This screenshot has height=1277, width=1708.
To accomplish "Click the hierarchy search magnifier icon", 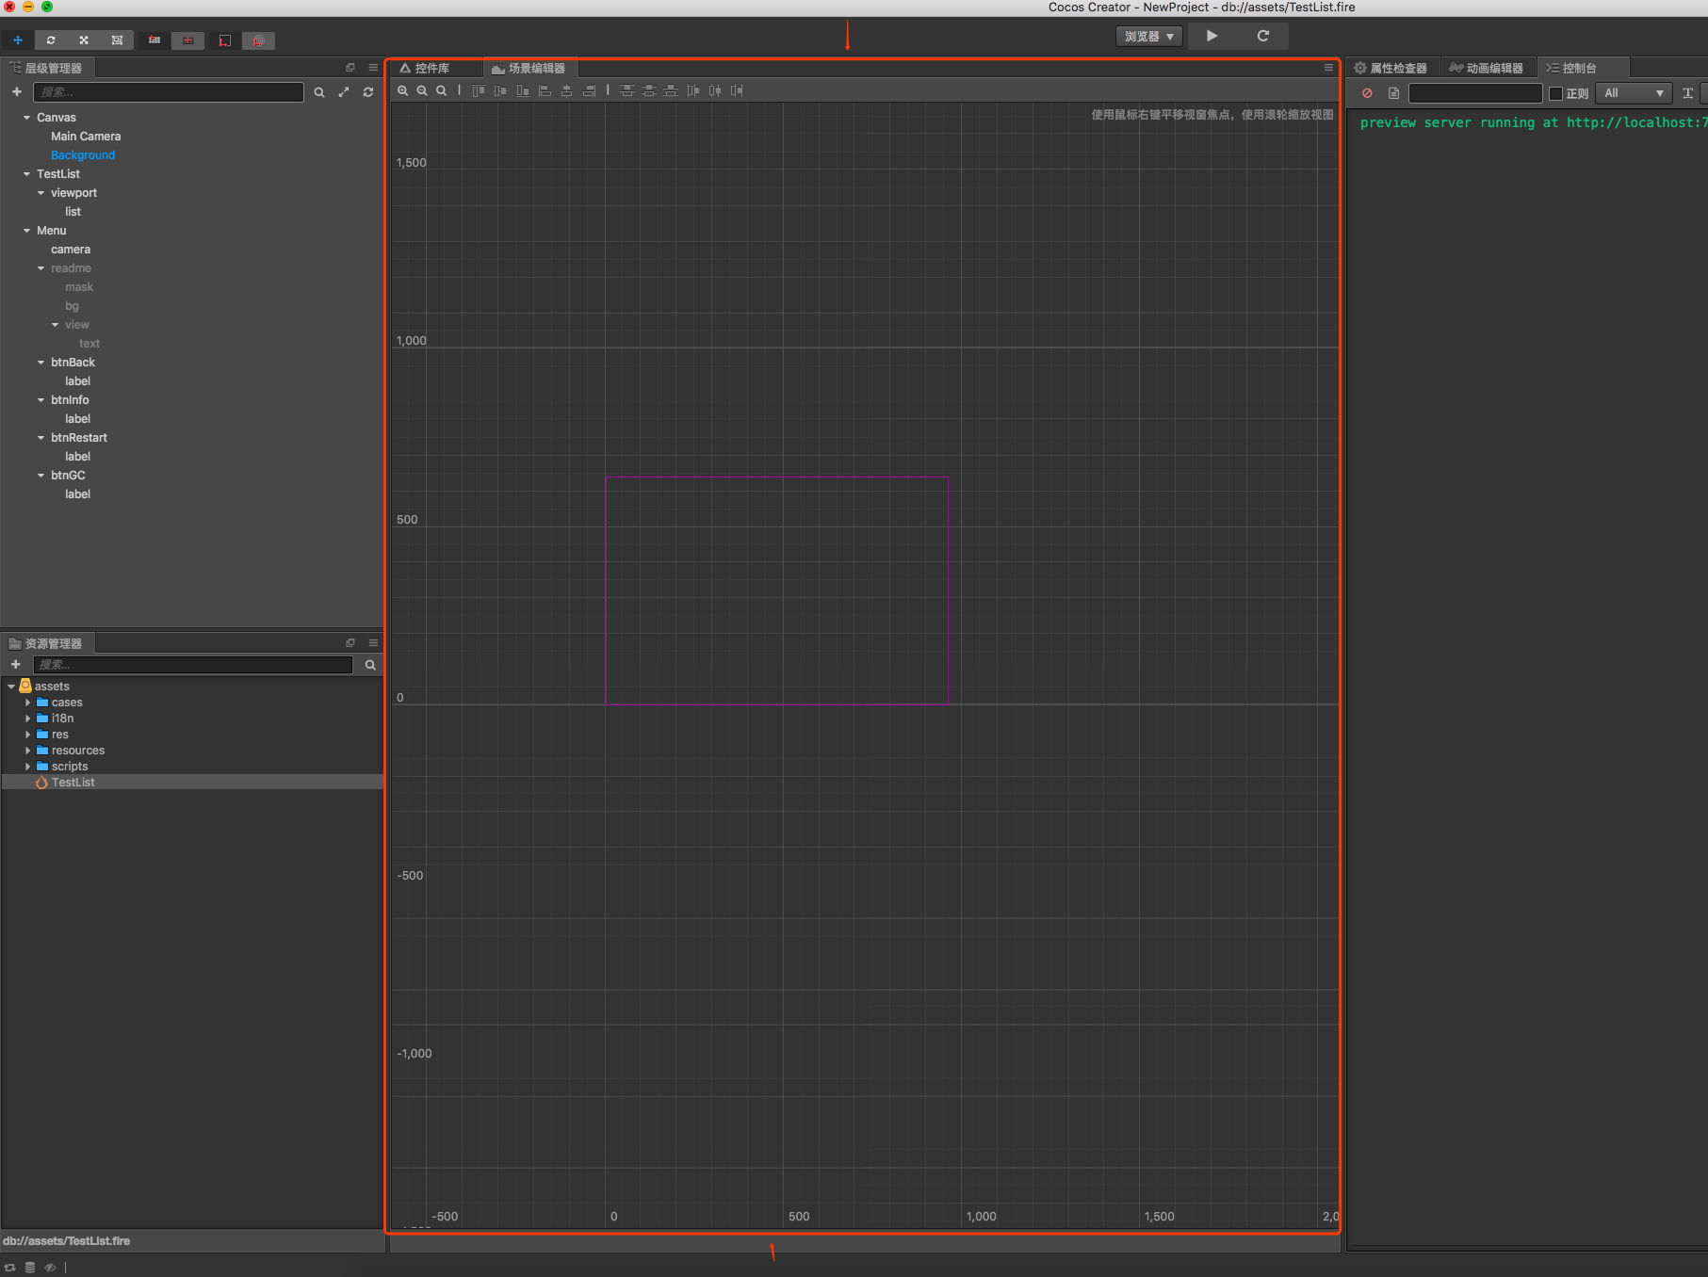I will 319,92.
